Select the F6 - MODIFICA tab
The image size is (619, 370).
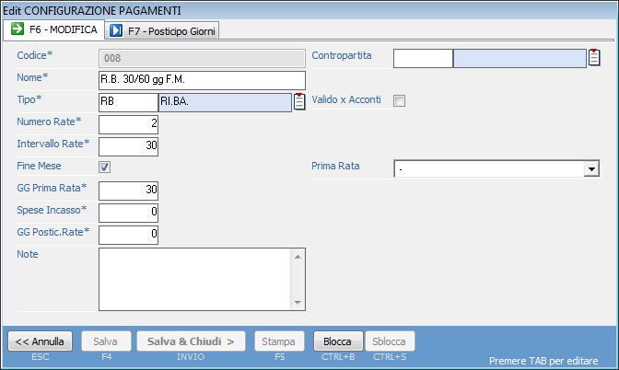53,29
